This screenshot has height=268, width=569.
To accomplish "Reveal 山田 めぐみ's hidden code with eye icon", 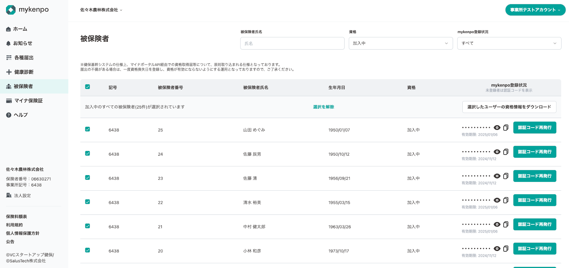I will (x=497, y=128).
